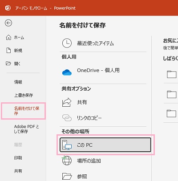Open 参照 to browse folders
The width and height of the screenshot is (178, 181).
pyautogui.click(x=82, y=177)
